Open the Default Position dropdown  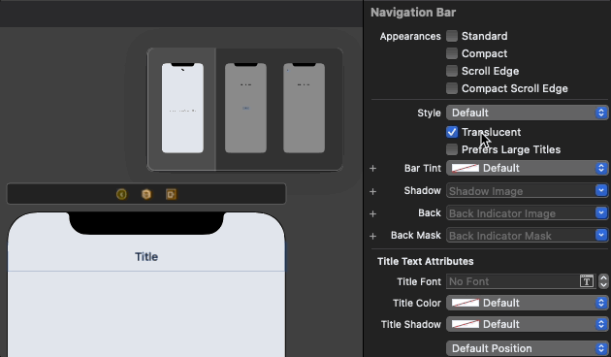click(527, 348)
